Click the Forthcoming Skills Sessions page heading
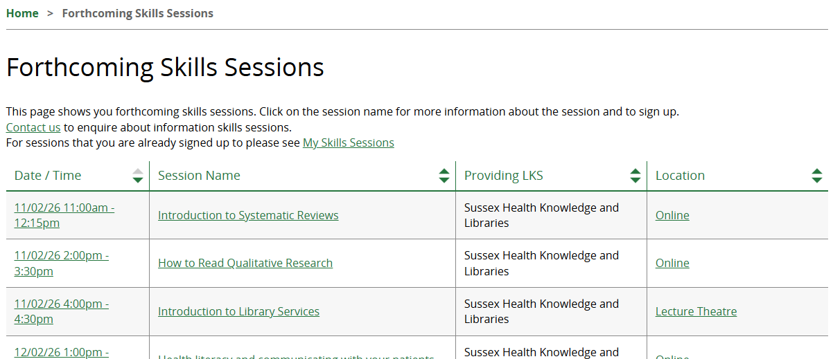 pyautogui.click(x=165, y=67)
